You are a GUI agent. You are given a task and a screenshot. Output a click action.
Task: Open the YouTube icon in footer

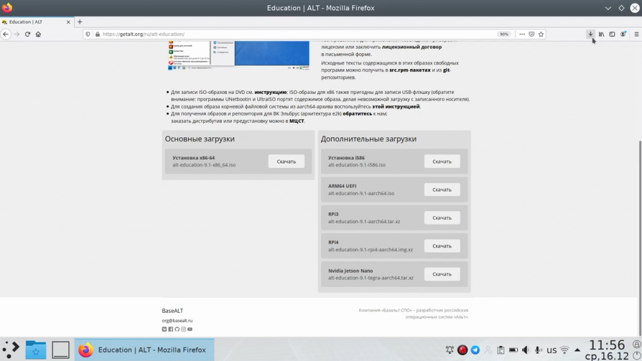(189, 329)
